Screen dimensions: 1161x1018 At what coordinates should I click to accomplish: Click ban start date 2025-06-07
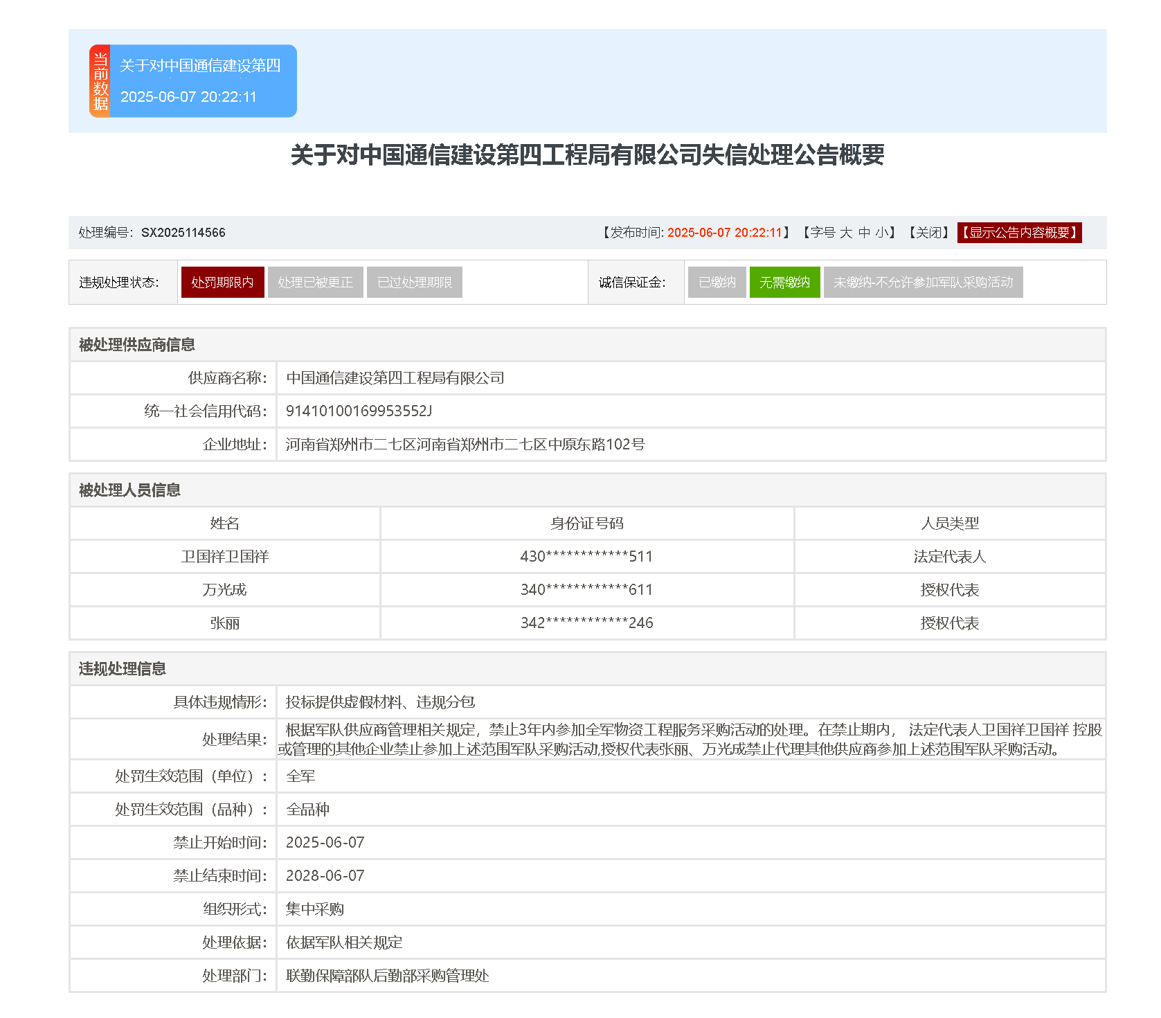coord(325,843)
